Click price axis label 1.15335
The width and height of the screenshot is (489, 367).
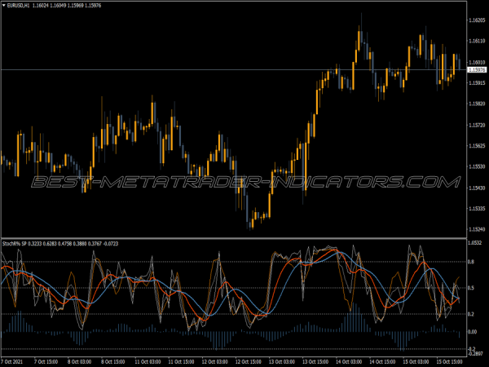click(x=477, y=209)
